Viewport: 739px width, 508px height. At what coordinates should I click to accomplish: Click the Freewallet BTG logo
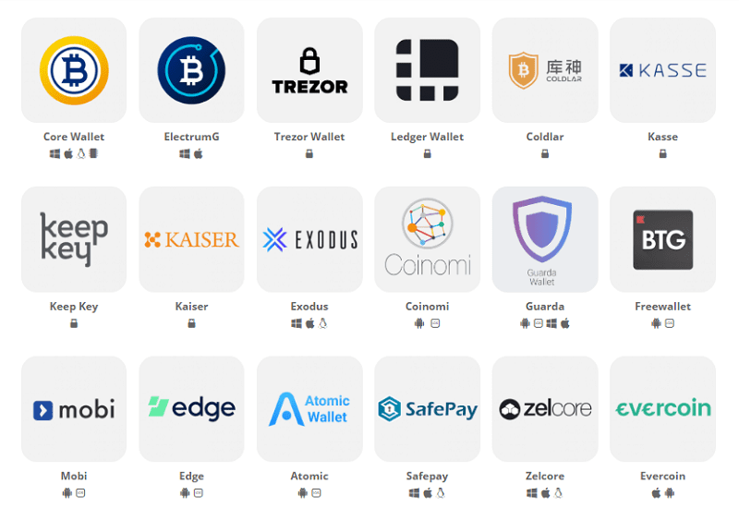point(662,239)
